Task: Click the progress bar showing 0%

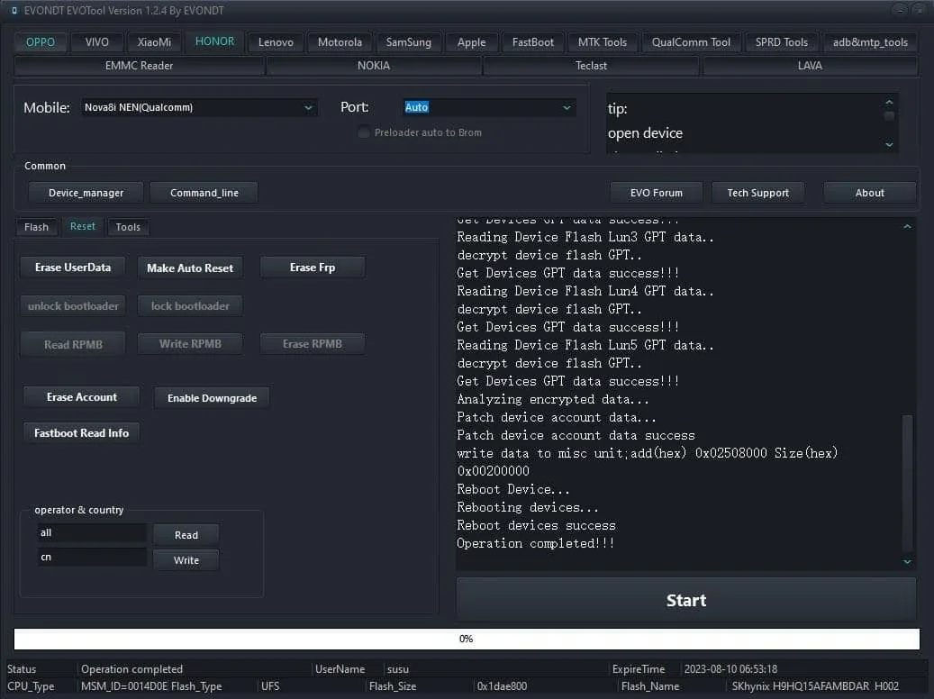Action: click(x=467, y=639)
